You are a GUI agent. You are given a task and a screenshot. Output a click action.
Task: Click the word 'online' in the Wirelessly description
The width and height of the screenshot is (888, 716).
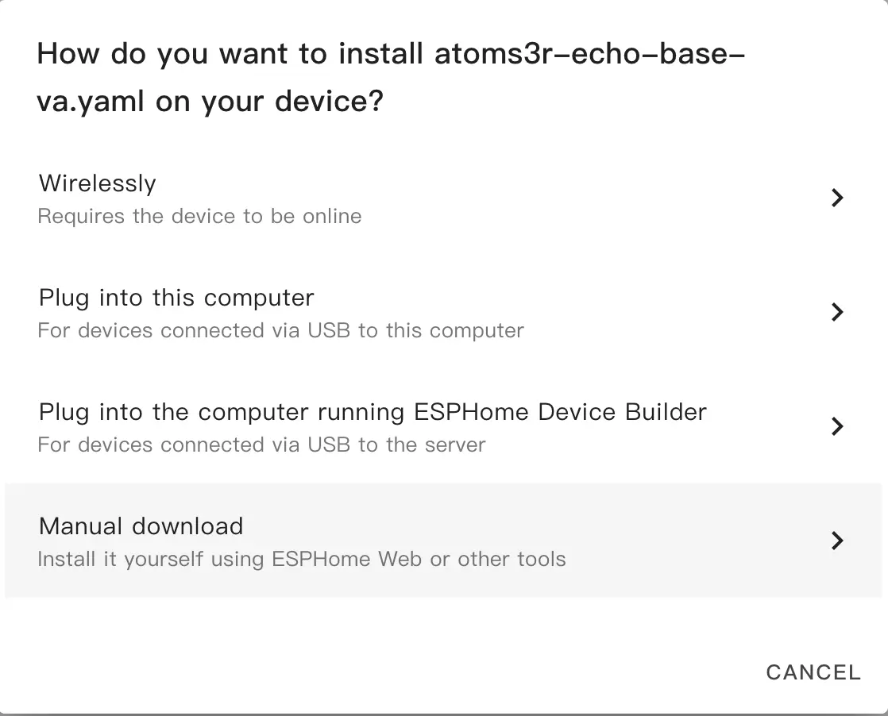click(332, 217)
